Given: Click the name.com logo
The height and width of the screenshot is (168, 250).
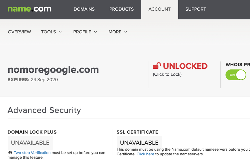Looking at the screenshot, I should tap(29, 9).
